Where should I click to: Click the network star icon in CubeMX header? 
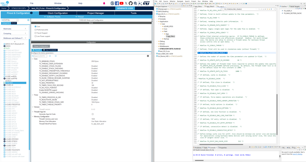pyautogui.click(x=140, y=3)
